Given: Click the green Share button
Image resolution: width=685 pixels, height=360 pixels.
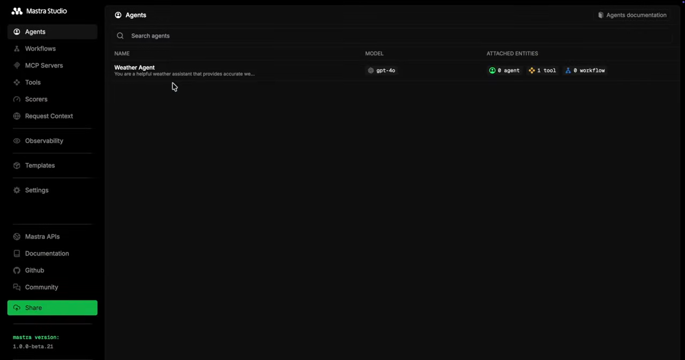Looking at the screenshot, I should point(52,308).
